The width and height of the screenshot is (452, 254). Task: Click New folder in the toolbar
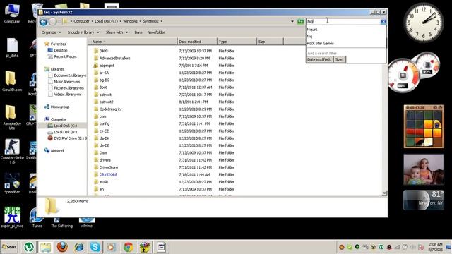point(156,32)
